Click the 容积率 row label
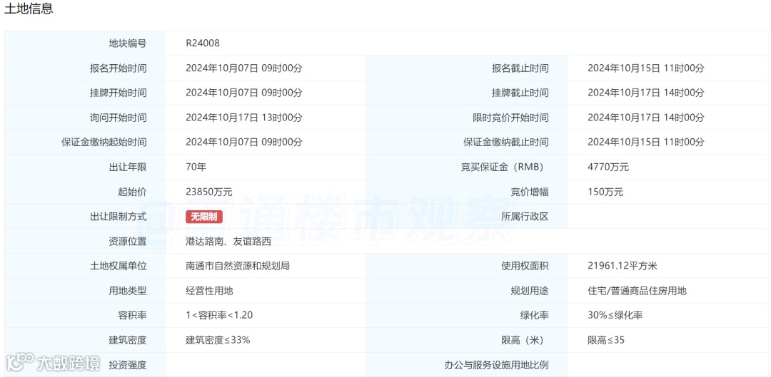The width and height of the screenshot is (771, 377). [132, 315]
